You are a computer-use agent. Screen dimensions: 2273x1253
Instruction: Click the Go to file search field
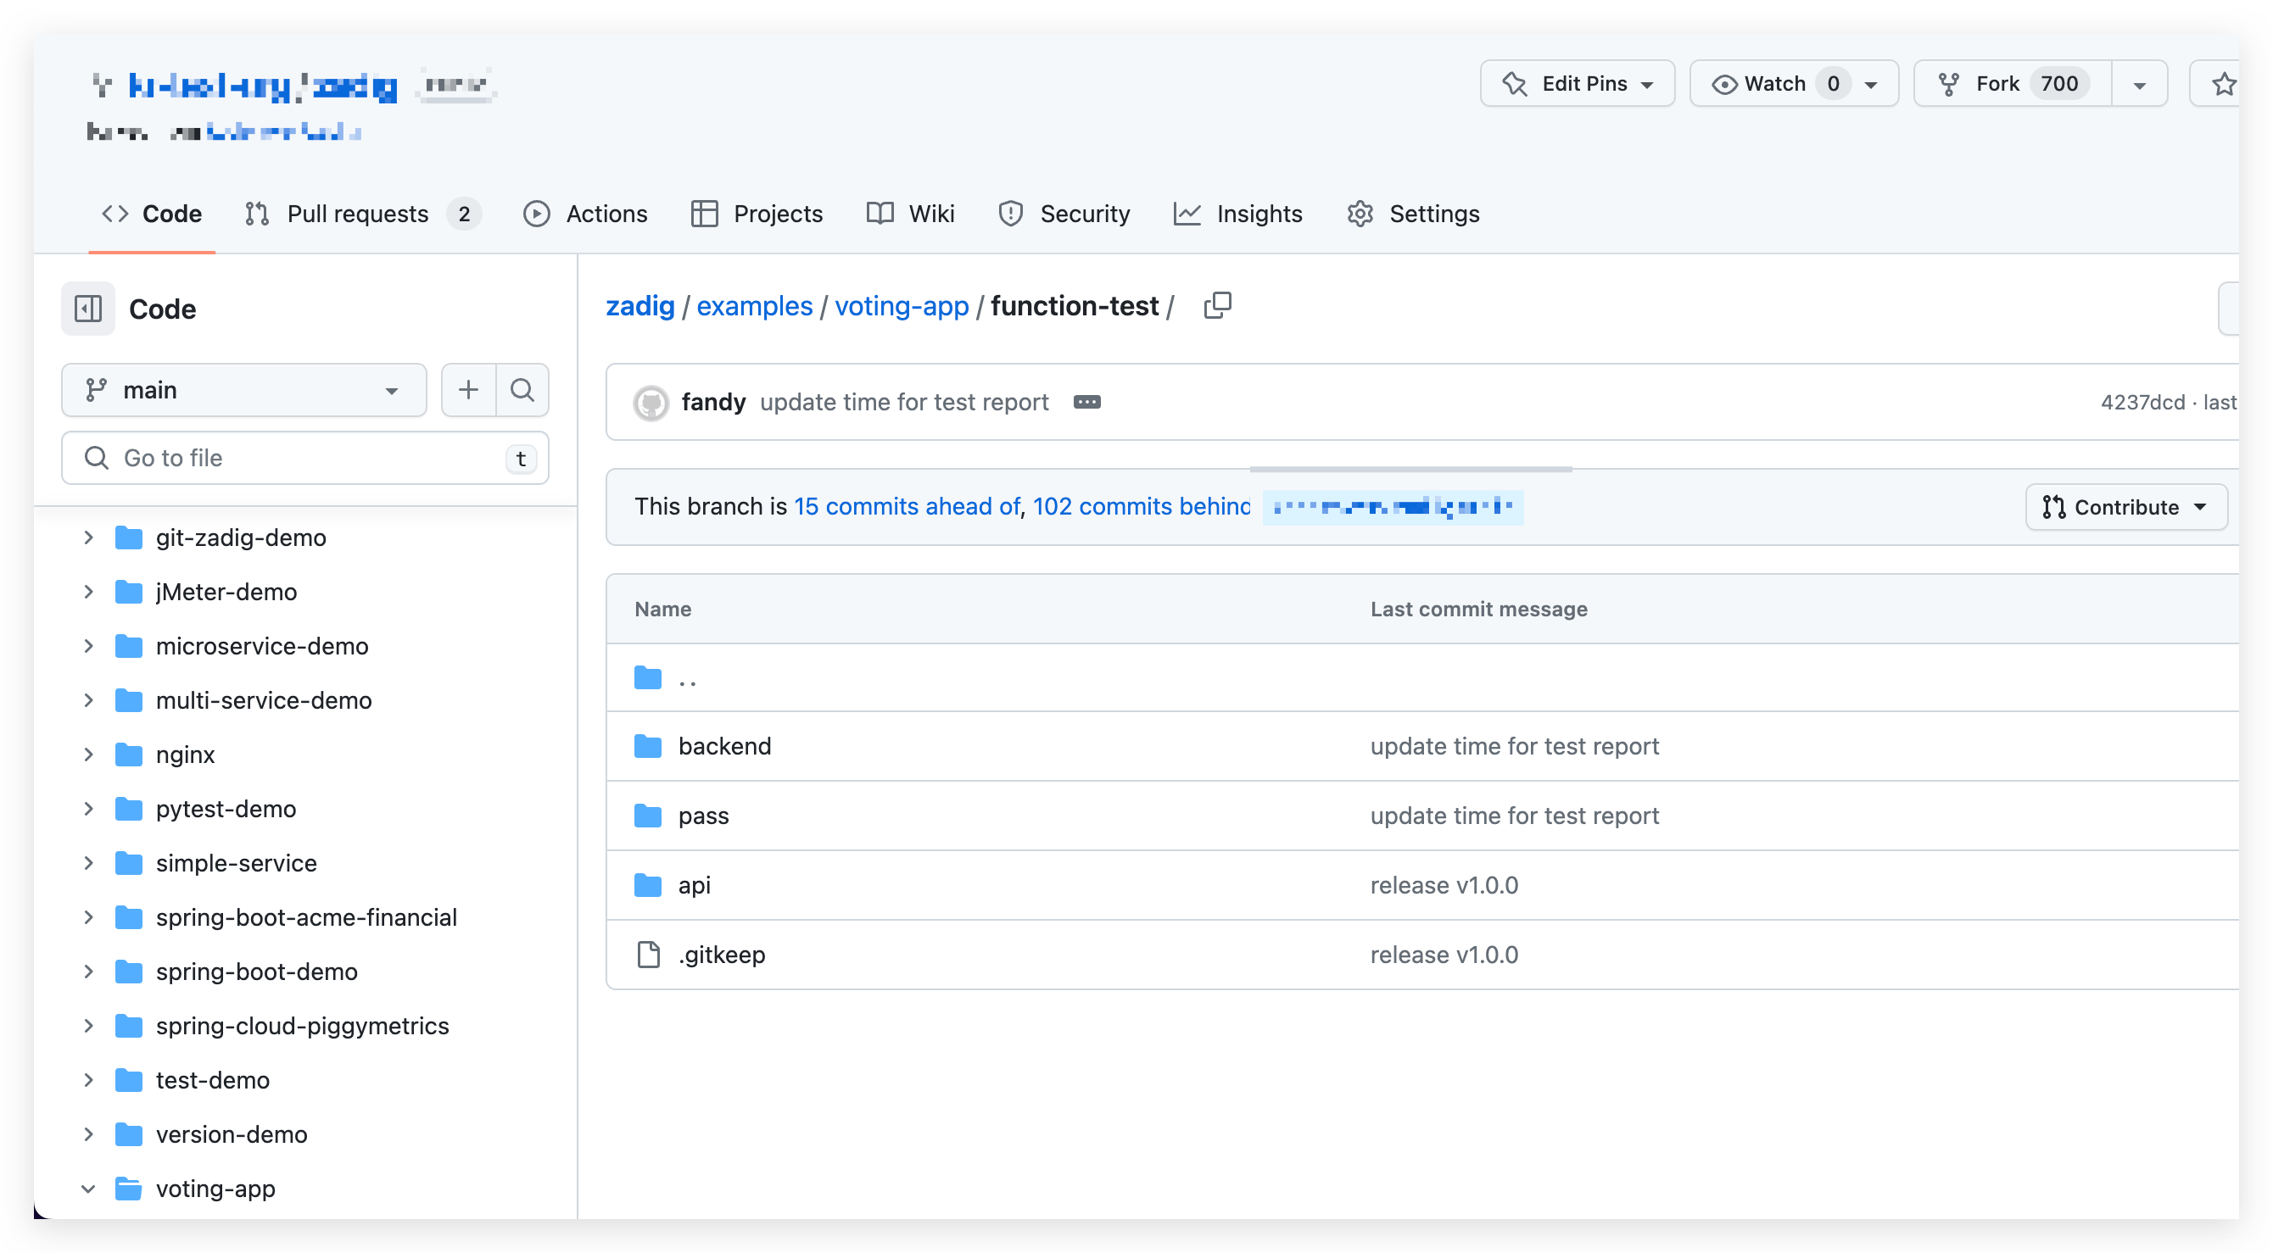coord(304,458)
